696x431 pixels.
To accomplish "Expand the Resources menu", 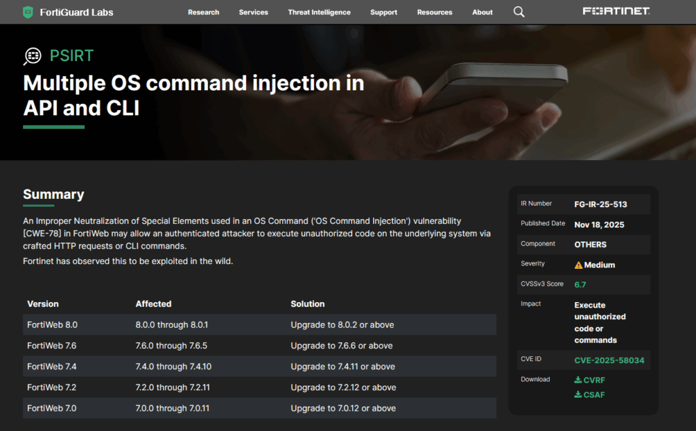I will pyautogui.click(x=434, y=12).
